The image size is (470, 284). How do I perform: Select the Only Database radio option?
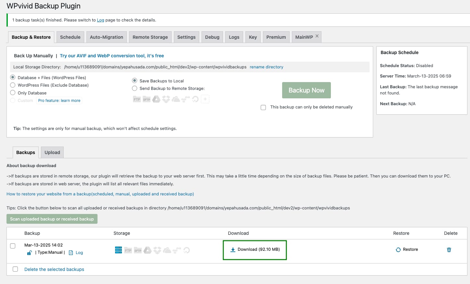[x=13, y=93]
